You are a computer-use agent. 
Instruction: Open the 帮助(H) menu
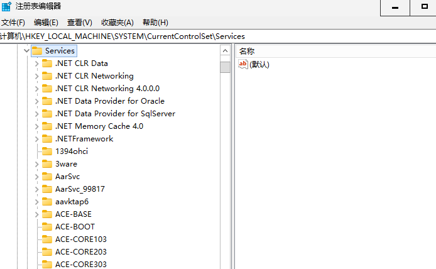tap(155, 23)
